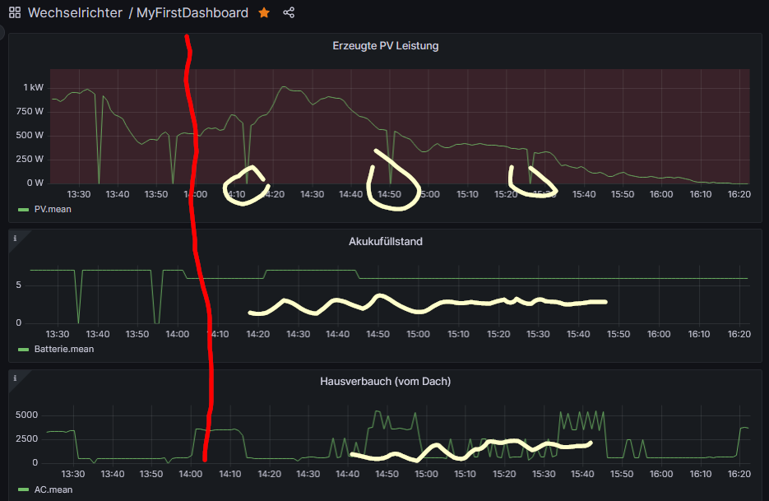Click the Batterie.mean legend color swatch
Viewport: 769px width, 501px height.
(24, 349)
